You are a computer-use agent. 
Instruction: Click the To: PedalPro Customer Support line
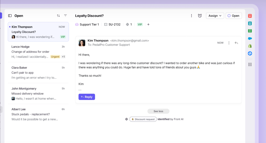point(109,45)
